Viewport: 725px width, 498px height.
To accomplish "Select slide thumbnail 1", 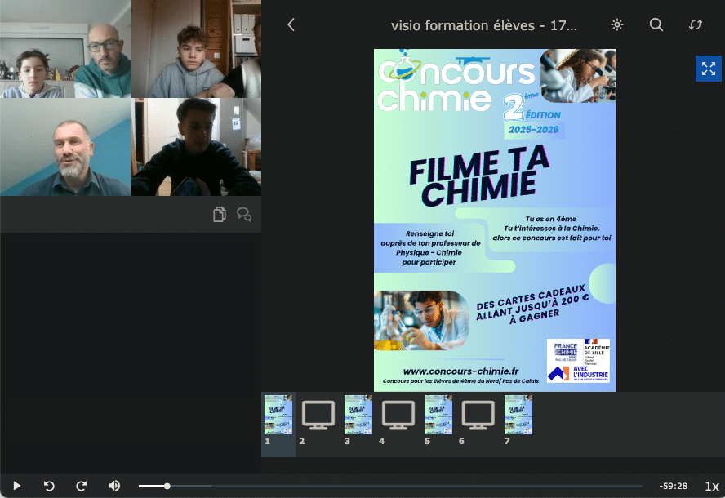I will (278, 415).
